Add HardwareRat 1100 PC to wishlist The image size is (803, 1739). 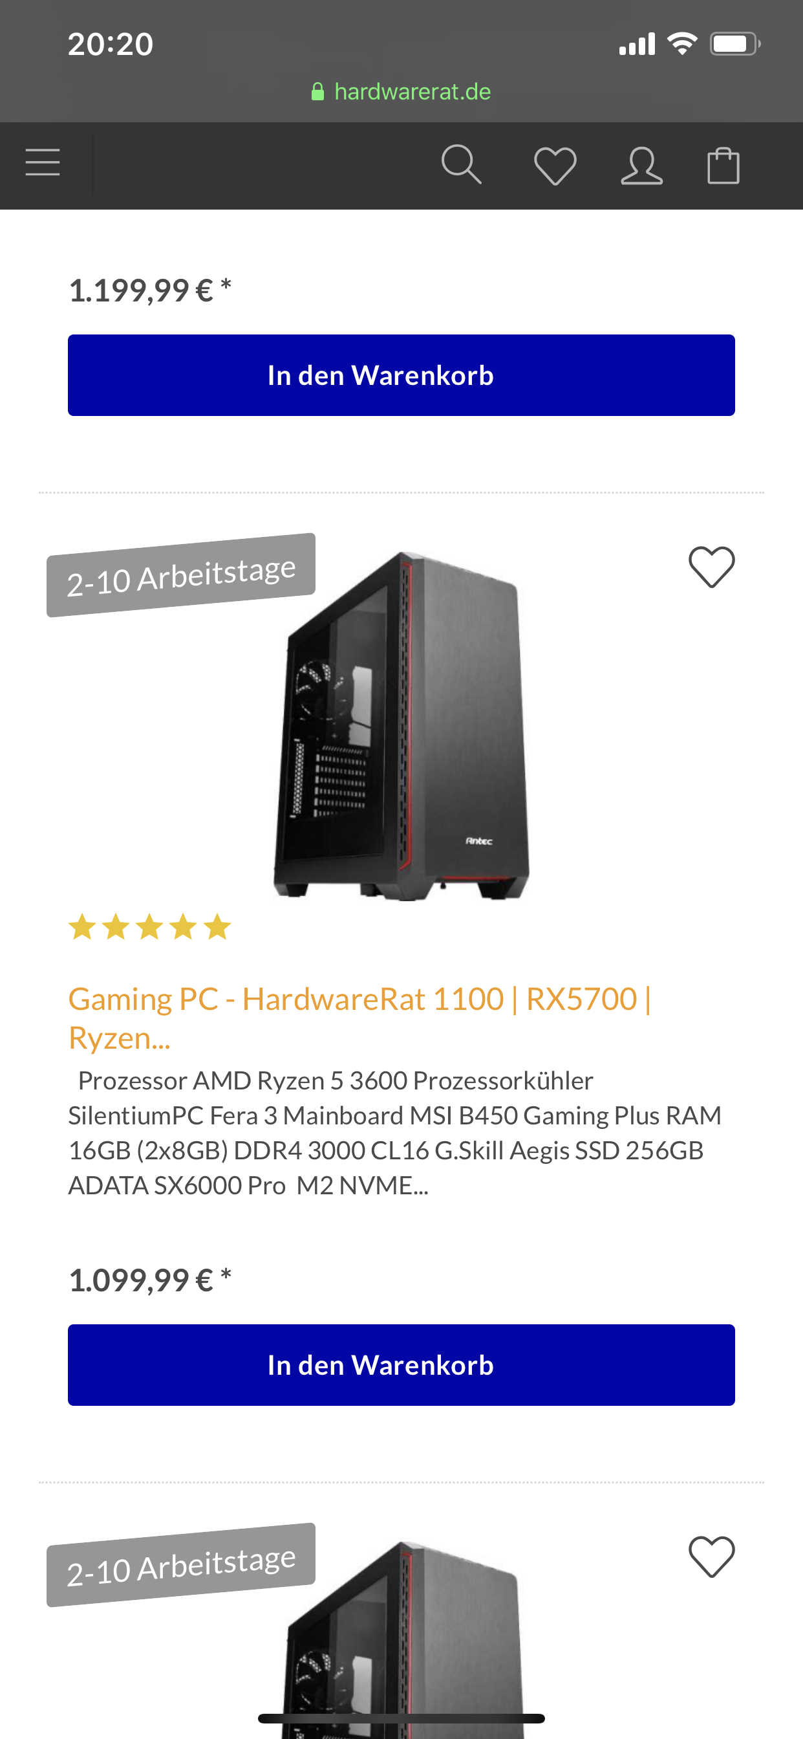pos(711,566)
